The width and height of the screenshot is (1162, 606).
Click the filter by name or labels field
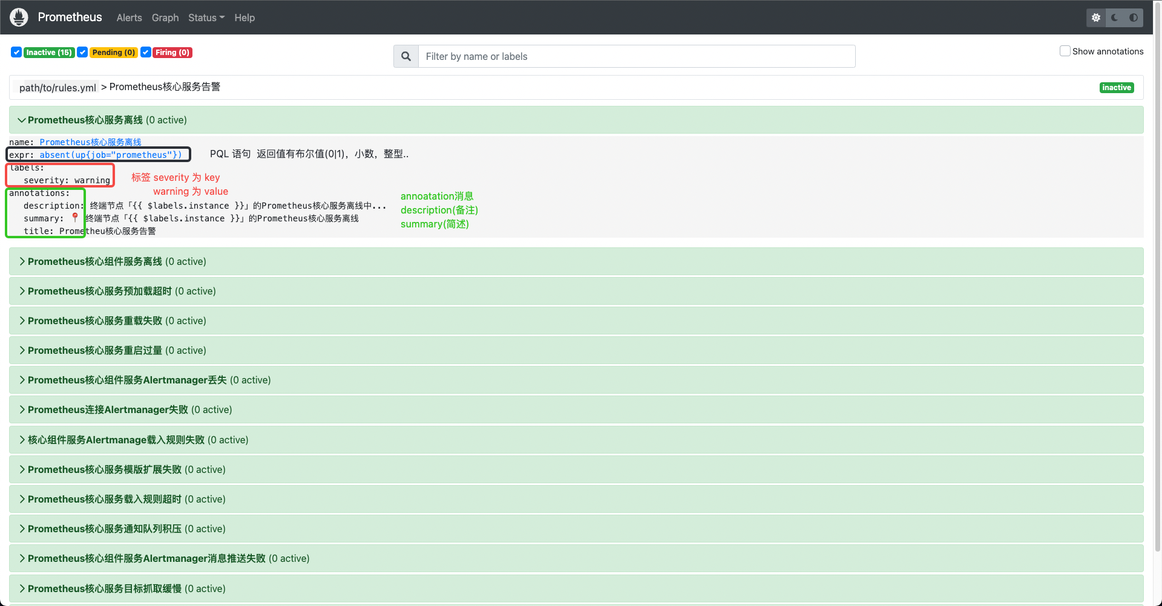[x=635, y=56]
